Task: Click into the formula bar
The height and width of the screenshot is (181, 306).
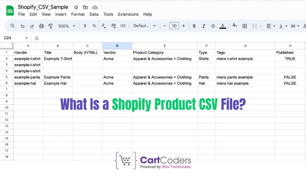Action: [x=172, y=38]
